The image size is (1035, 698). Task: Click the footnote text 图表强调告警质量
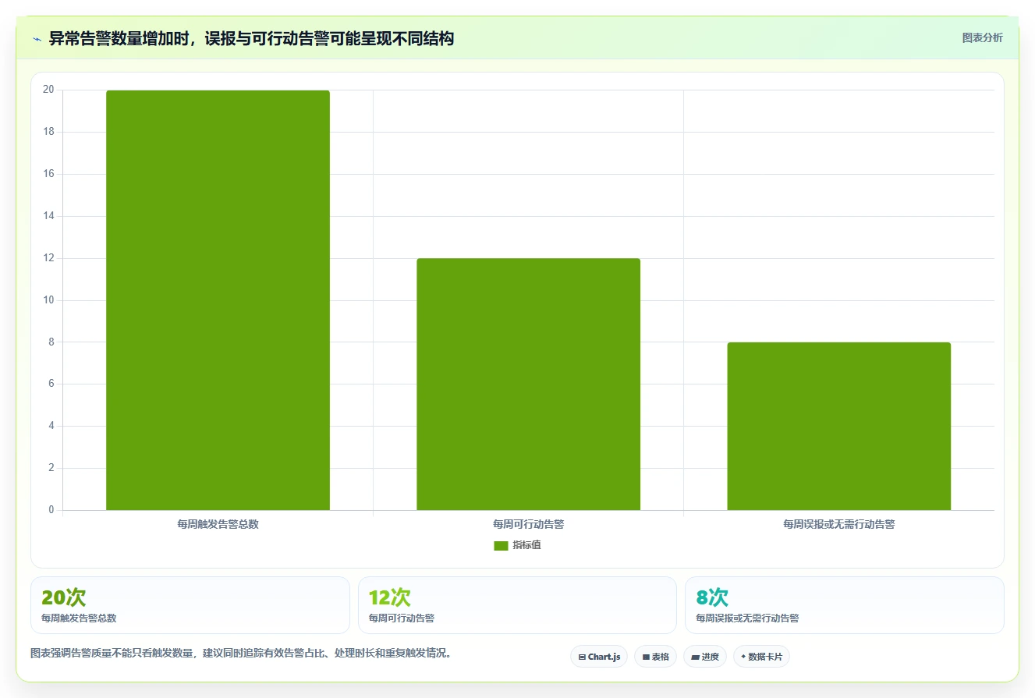pos(241,653)
